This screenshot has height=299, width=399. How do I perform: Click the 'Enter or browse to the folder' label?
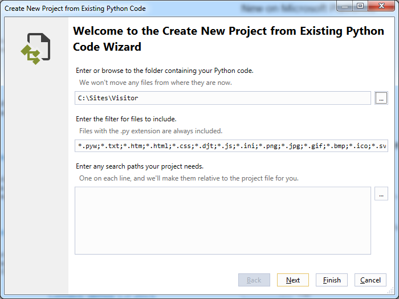pyautogui.click(x=164, y=71)
